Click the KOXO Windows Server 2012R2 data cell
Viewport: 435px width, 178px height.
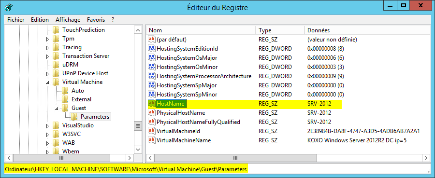357,140
